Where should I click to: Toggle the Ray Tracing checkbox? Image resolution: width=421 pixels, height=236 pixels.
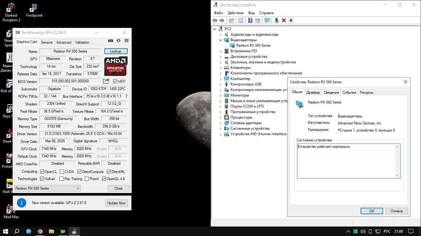tap(61, 179)
